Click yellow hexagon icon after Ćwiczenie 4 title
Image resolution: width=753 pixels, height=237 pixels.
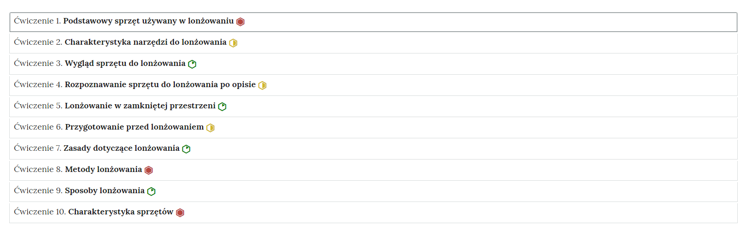pyautogui.click(x=262, y=85)
